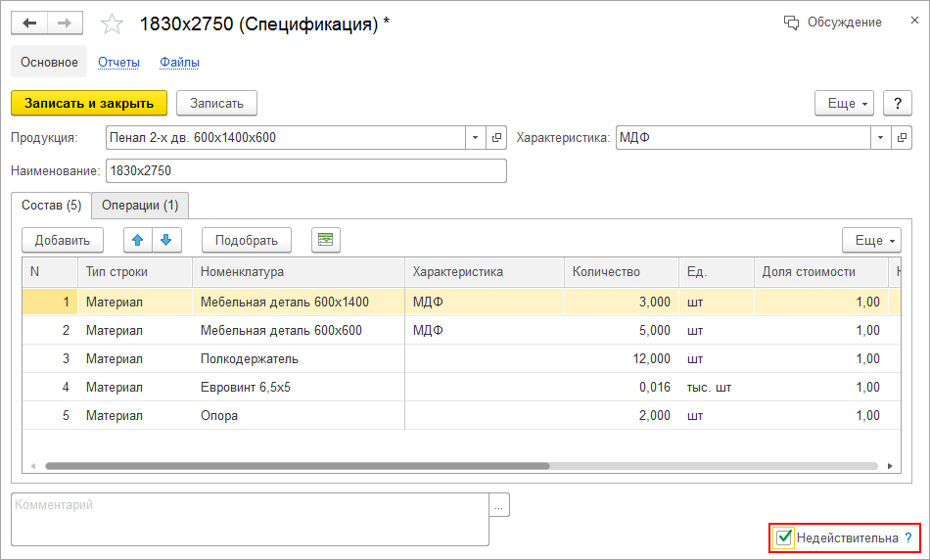
Task: Expand the Характеристика dropdown list
Action: [x=881, y=138]
